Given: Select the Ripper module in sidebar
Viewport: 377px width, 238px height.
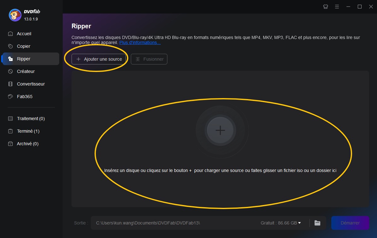Looking at the screenshot, I should 31,59.
